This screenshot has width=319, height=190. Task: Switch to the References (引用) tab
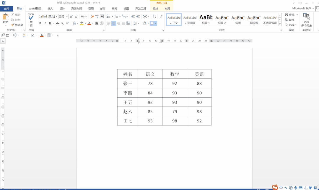(x=91, y=9)
